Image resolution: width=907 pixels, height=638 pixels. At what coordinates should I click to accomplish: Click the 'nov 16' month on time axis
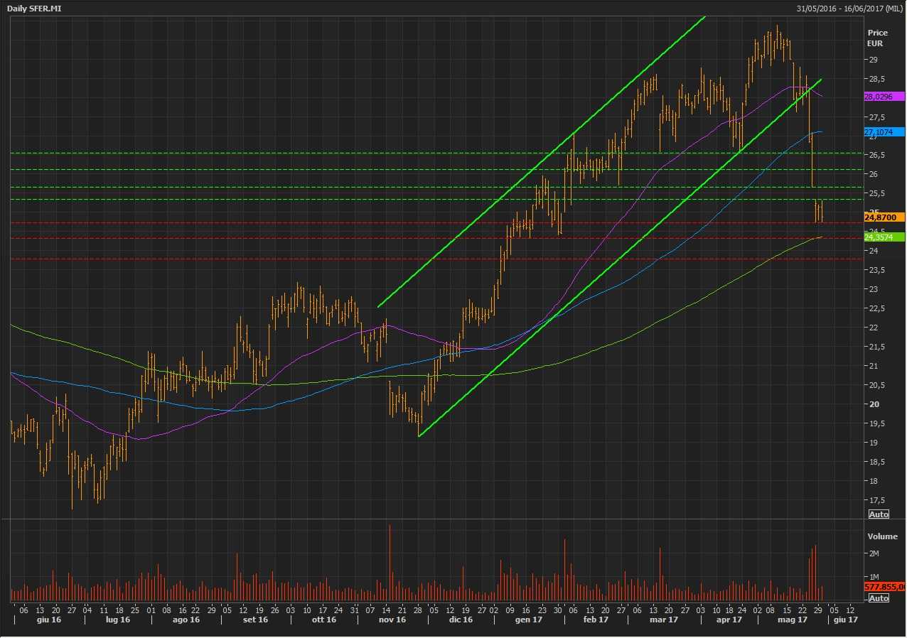click(392, 620)
